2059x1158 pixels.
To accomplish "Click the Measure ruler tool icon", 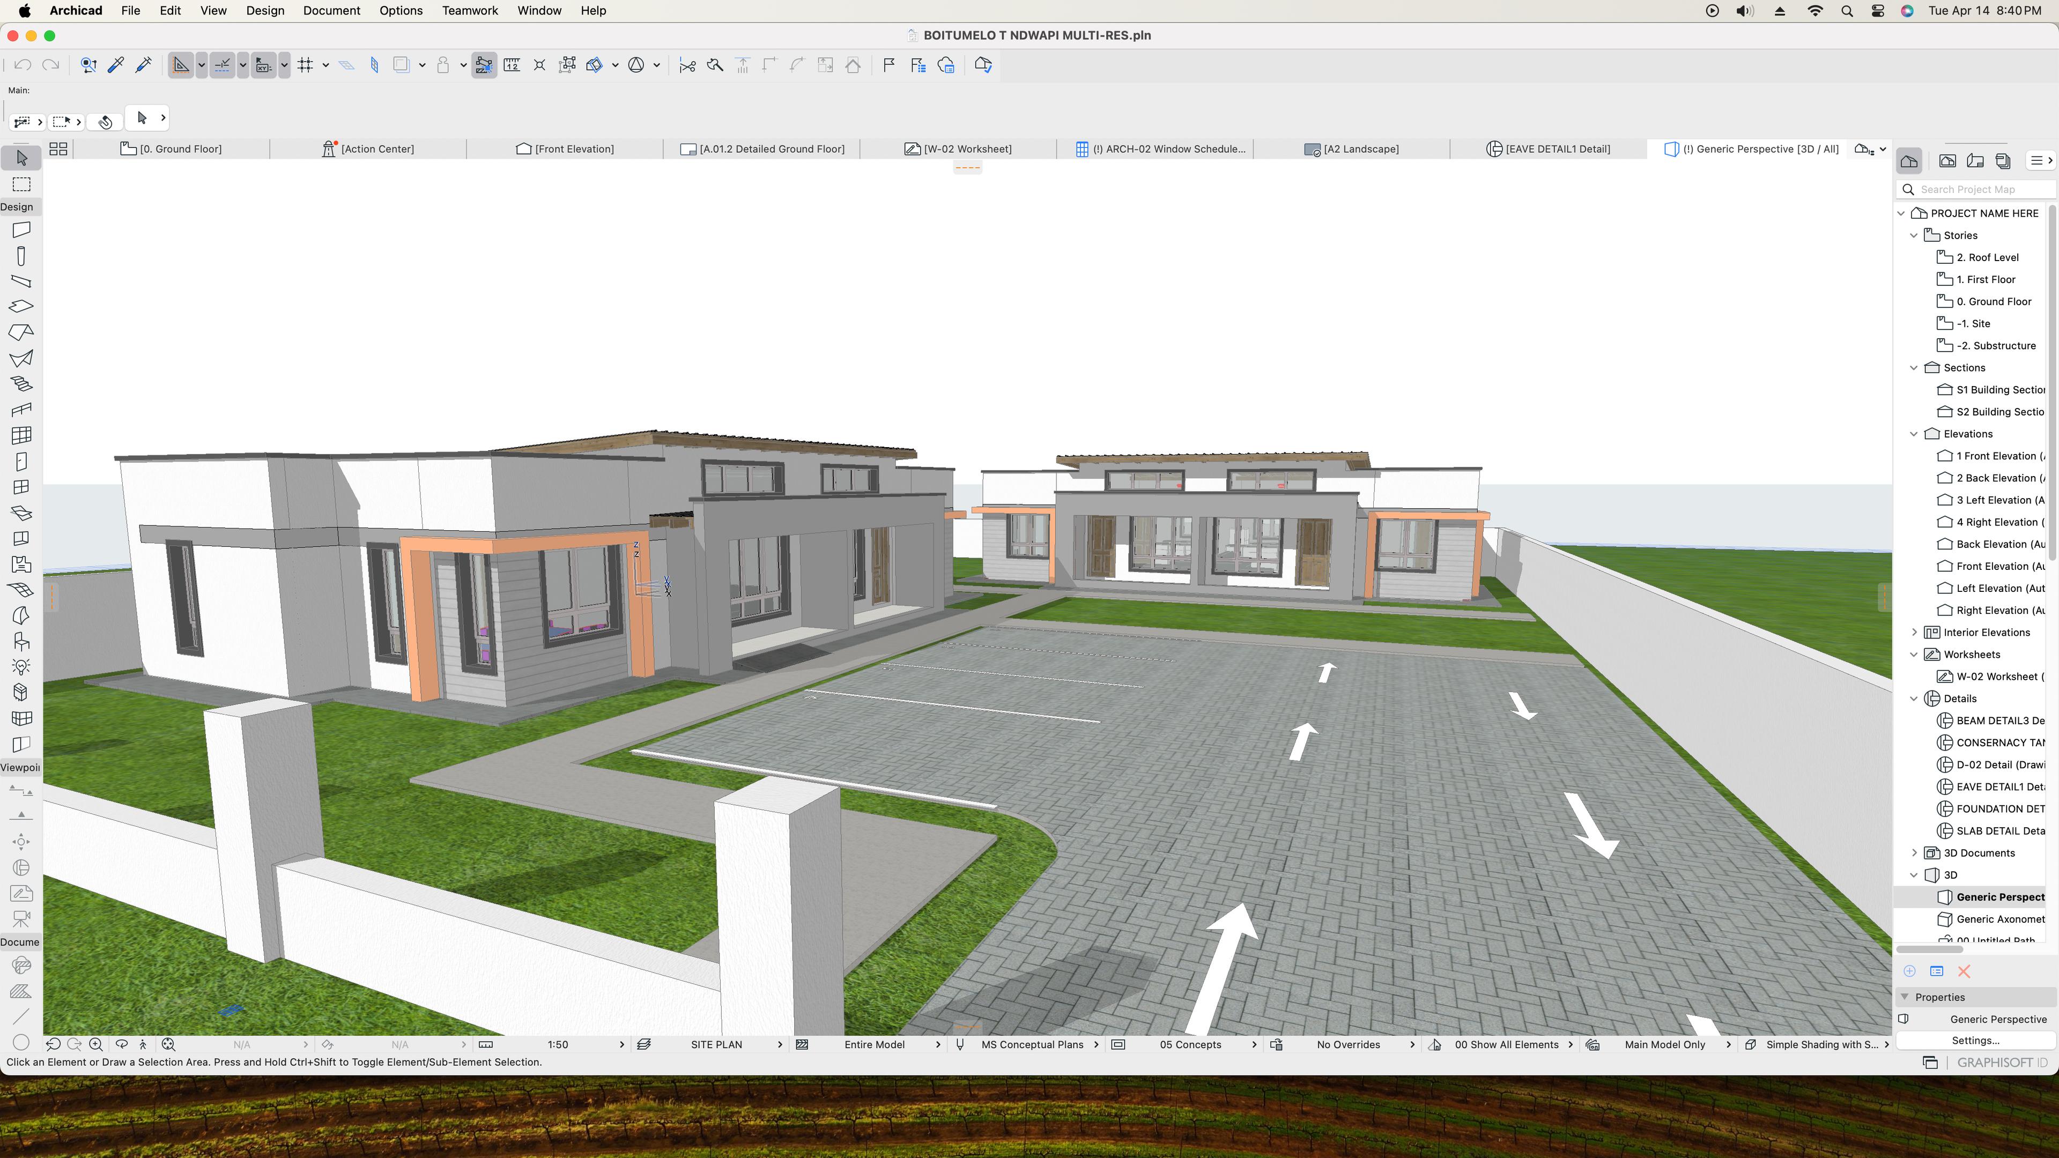I will click(x=513, y=65).
